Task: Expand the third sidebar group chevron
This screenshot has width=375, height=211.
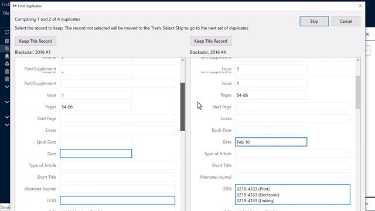Action: (x=7, y=117)
